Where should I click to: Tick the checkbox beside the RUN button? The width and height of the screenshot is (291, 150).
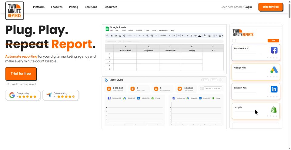click(234, 41)
